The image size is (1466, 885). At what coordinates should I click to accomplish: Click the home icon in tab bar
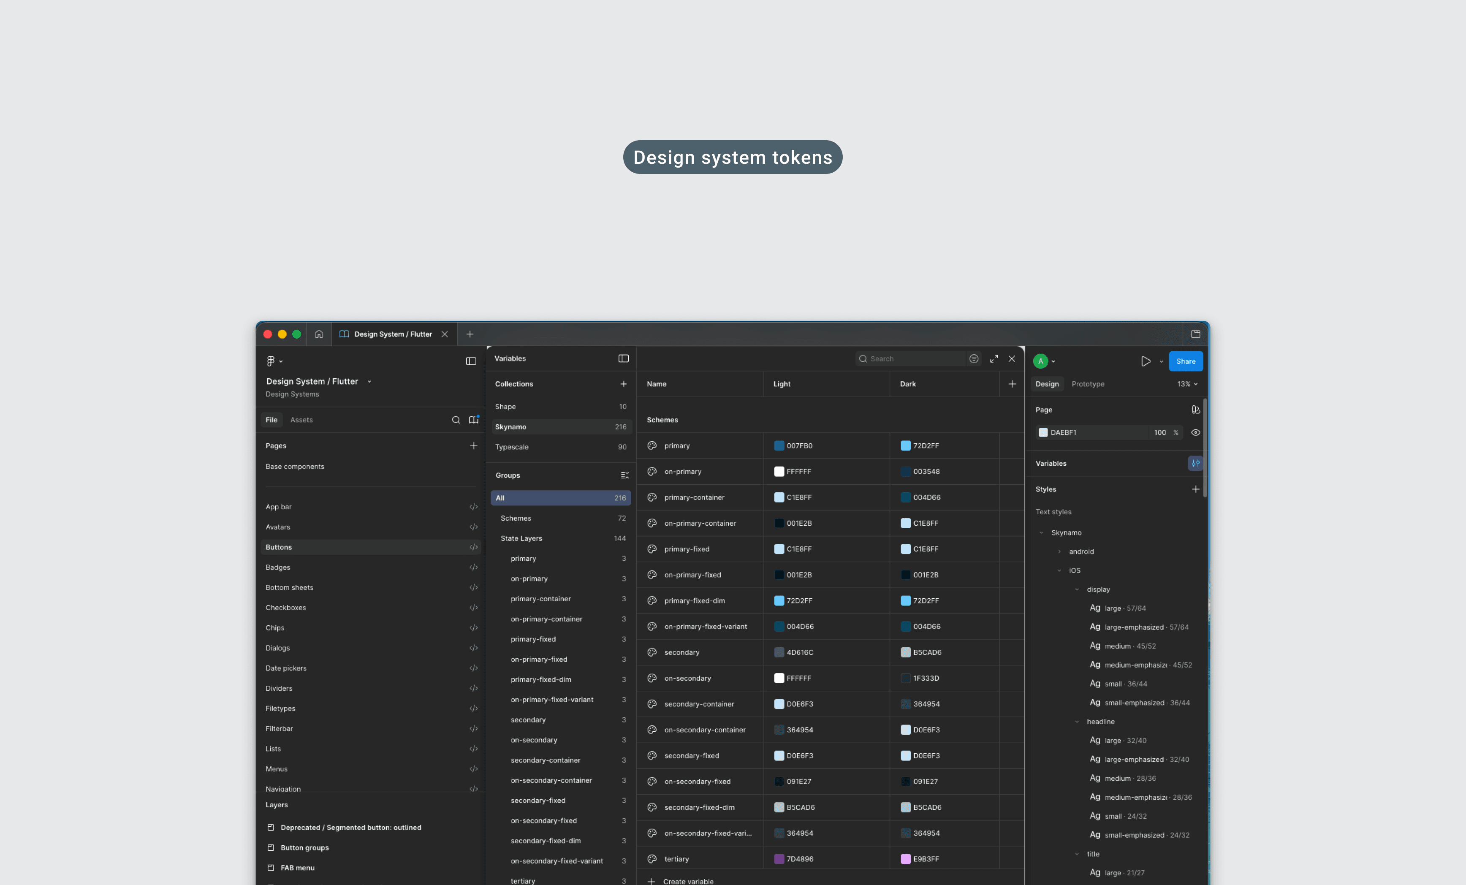[319, 334]
